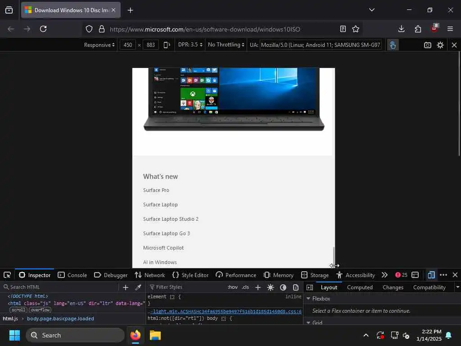Open the light.min CSS source link
This screenshot has width=461, height=346.
click(225, 311)
